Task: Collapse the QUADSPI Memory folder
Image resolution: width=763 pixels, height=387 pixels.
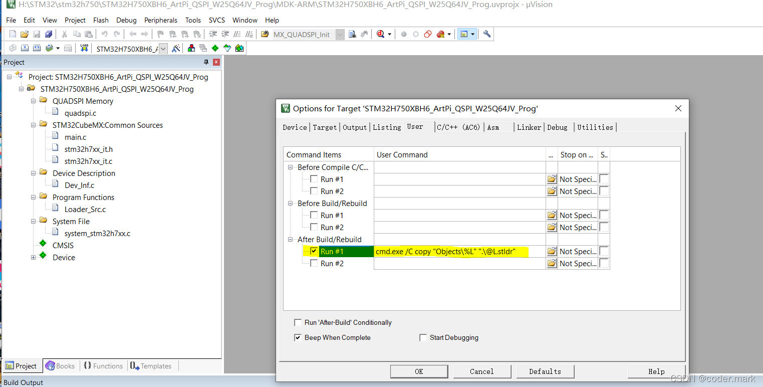Action: pos(34,101)
